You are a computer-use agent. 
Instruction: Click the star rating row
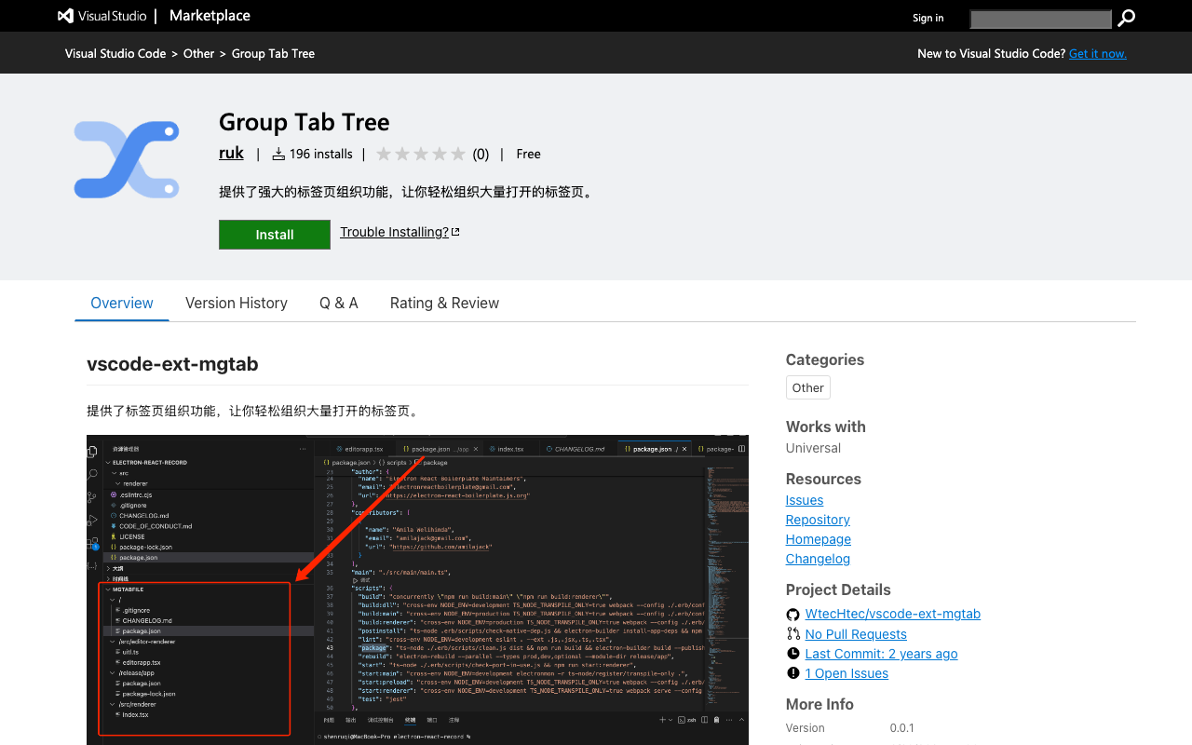pyautogui.click(x=421, y=154)
